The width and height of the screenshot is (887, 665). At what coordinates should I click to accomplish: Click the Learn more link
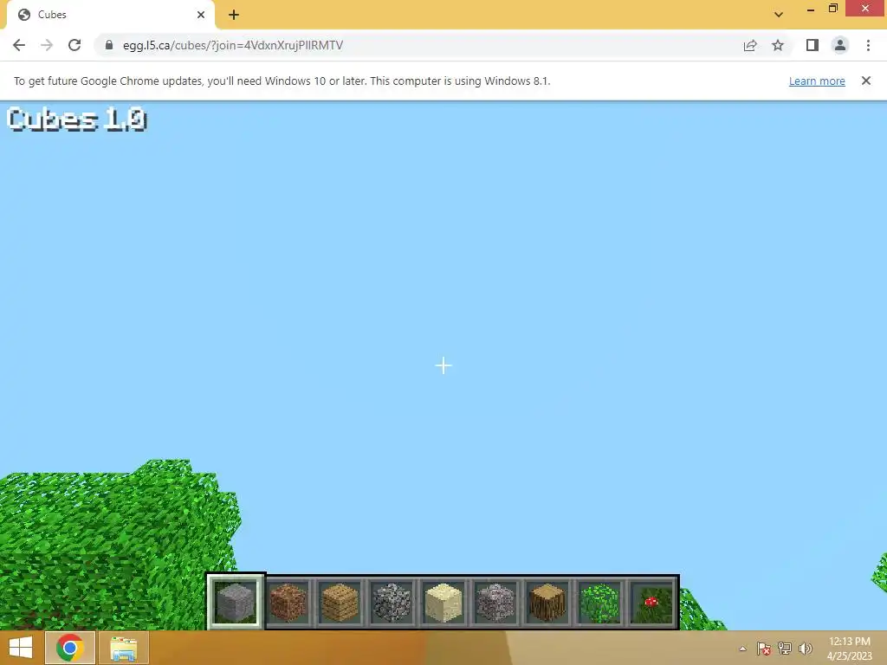coord(817,81)
